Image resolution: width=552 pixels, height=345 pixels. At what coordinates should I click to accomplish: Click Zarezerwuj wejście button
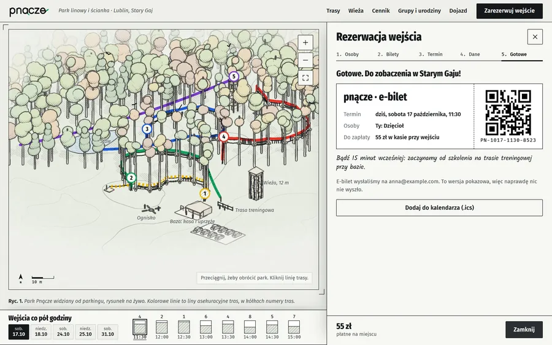pyautogui.click(x=510, y=11)
